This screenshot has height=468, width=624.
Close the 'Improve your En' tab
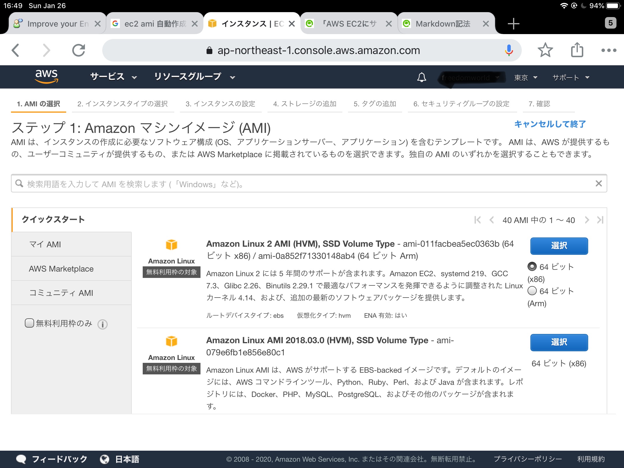[x=98, y=24]
